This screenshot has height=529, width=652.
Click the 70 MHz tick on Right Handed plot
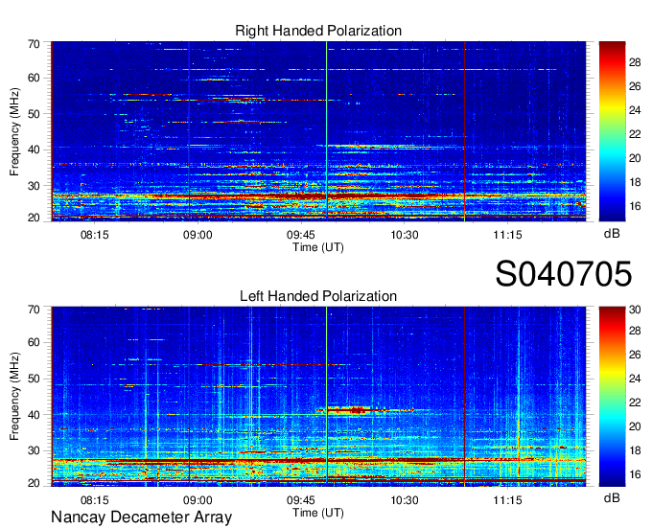(x=34, y=44)
